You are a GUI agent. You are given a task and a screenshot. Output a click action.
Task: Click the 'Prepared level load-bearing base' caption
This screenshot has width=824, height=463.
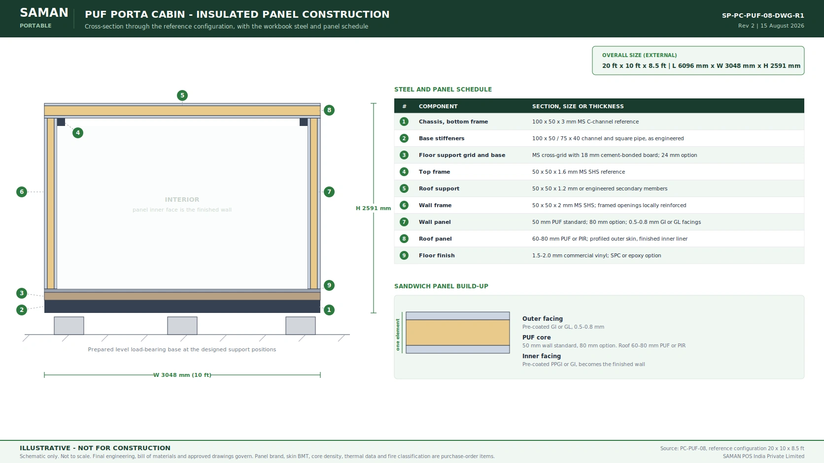182,349
